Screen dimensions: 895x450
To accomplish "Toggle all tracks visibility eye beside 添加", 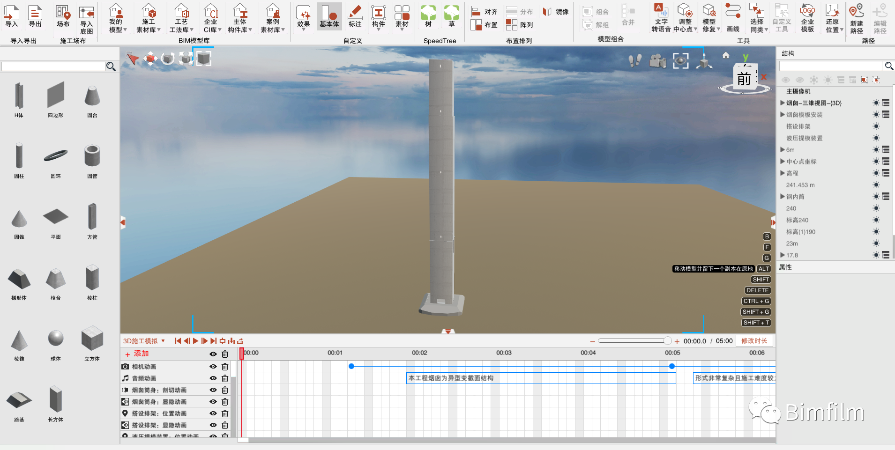I will pyautogui.click(x=213, y=354).
